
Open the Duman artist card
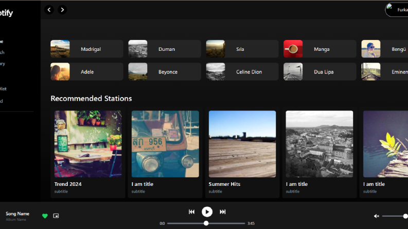click(165, 49)
